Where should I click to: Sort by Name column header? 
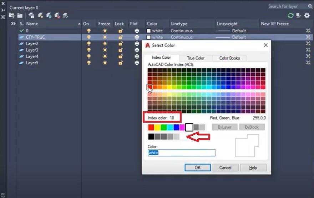32,24
